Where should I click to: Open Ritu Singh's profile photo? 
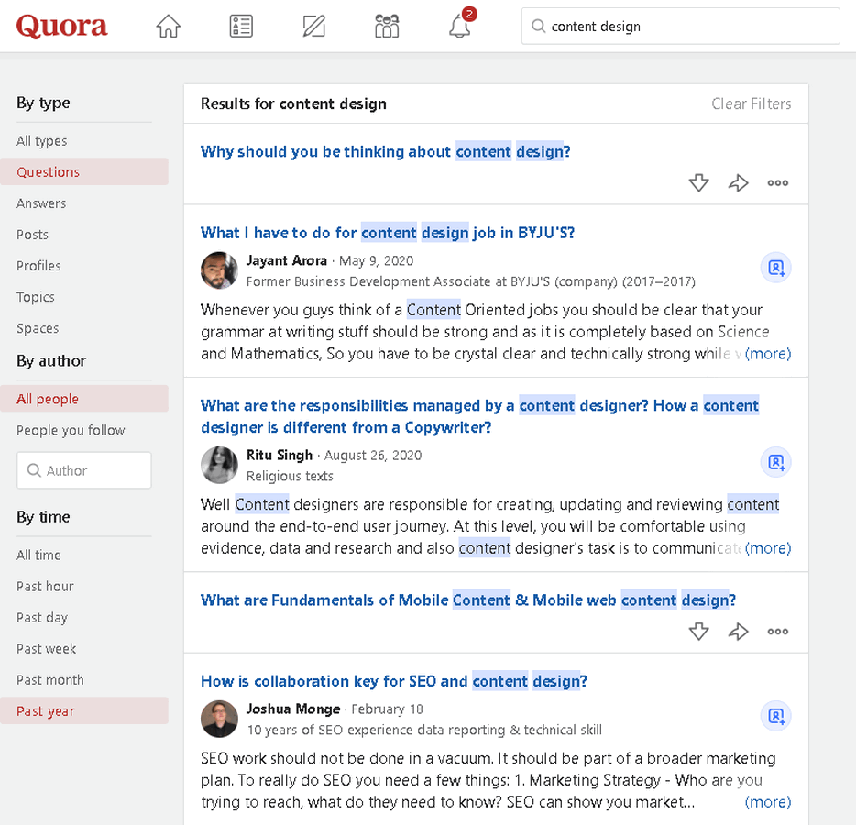pos(219,465)
